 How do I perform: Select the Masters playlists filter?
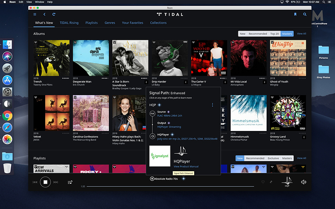287,158
